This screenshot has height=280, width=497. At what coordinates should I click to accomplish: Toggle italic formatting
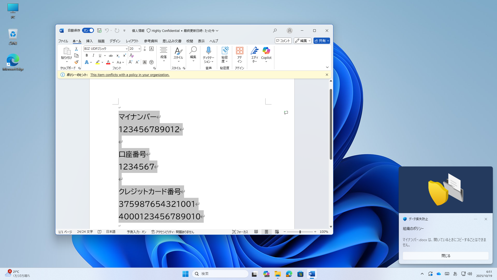[93, 55]
